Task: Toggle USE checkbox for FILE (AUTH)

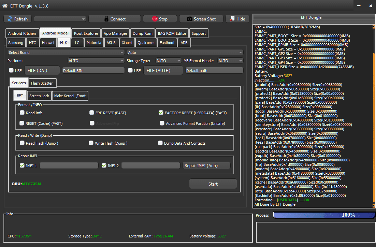Action: [x=130, y=70]
